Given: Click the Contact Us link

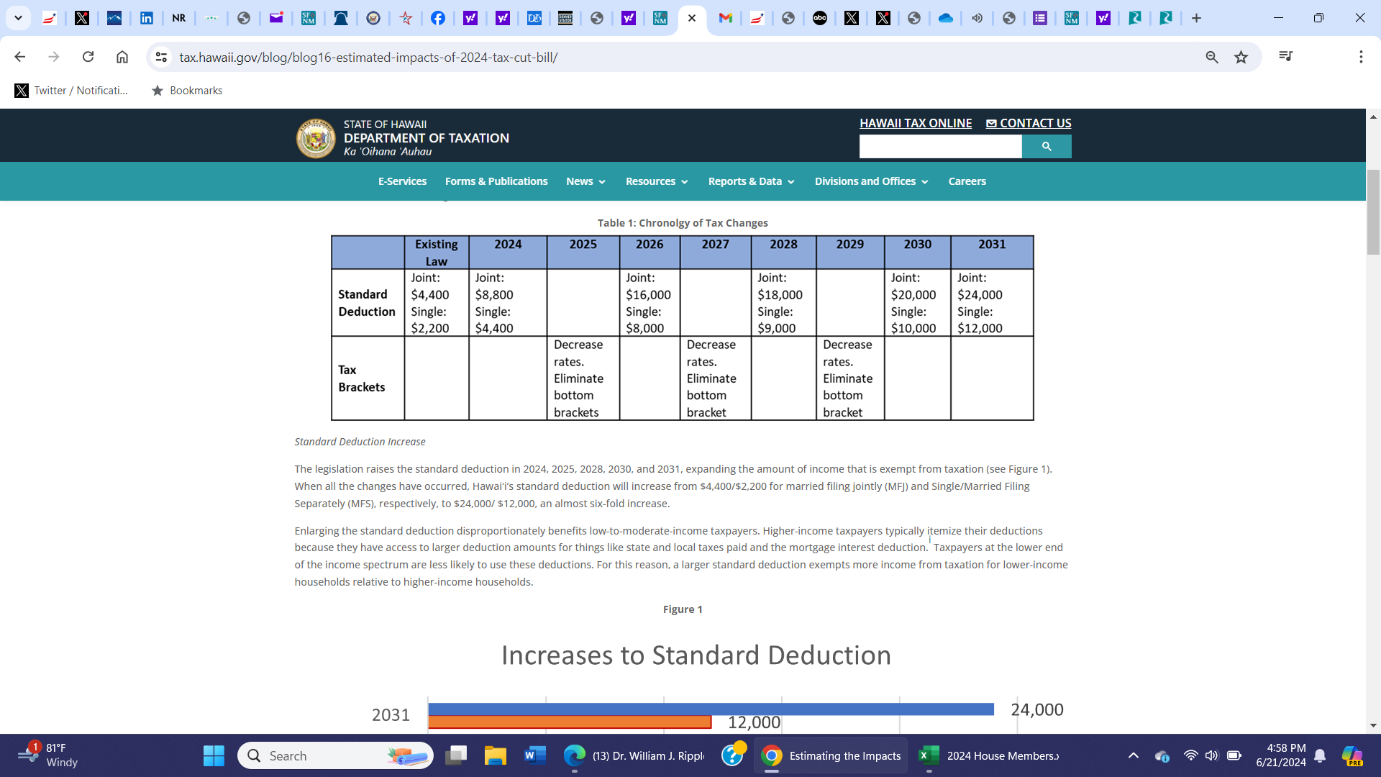Looking at the screenshot, I should (x=1029, y=123).
